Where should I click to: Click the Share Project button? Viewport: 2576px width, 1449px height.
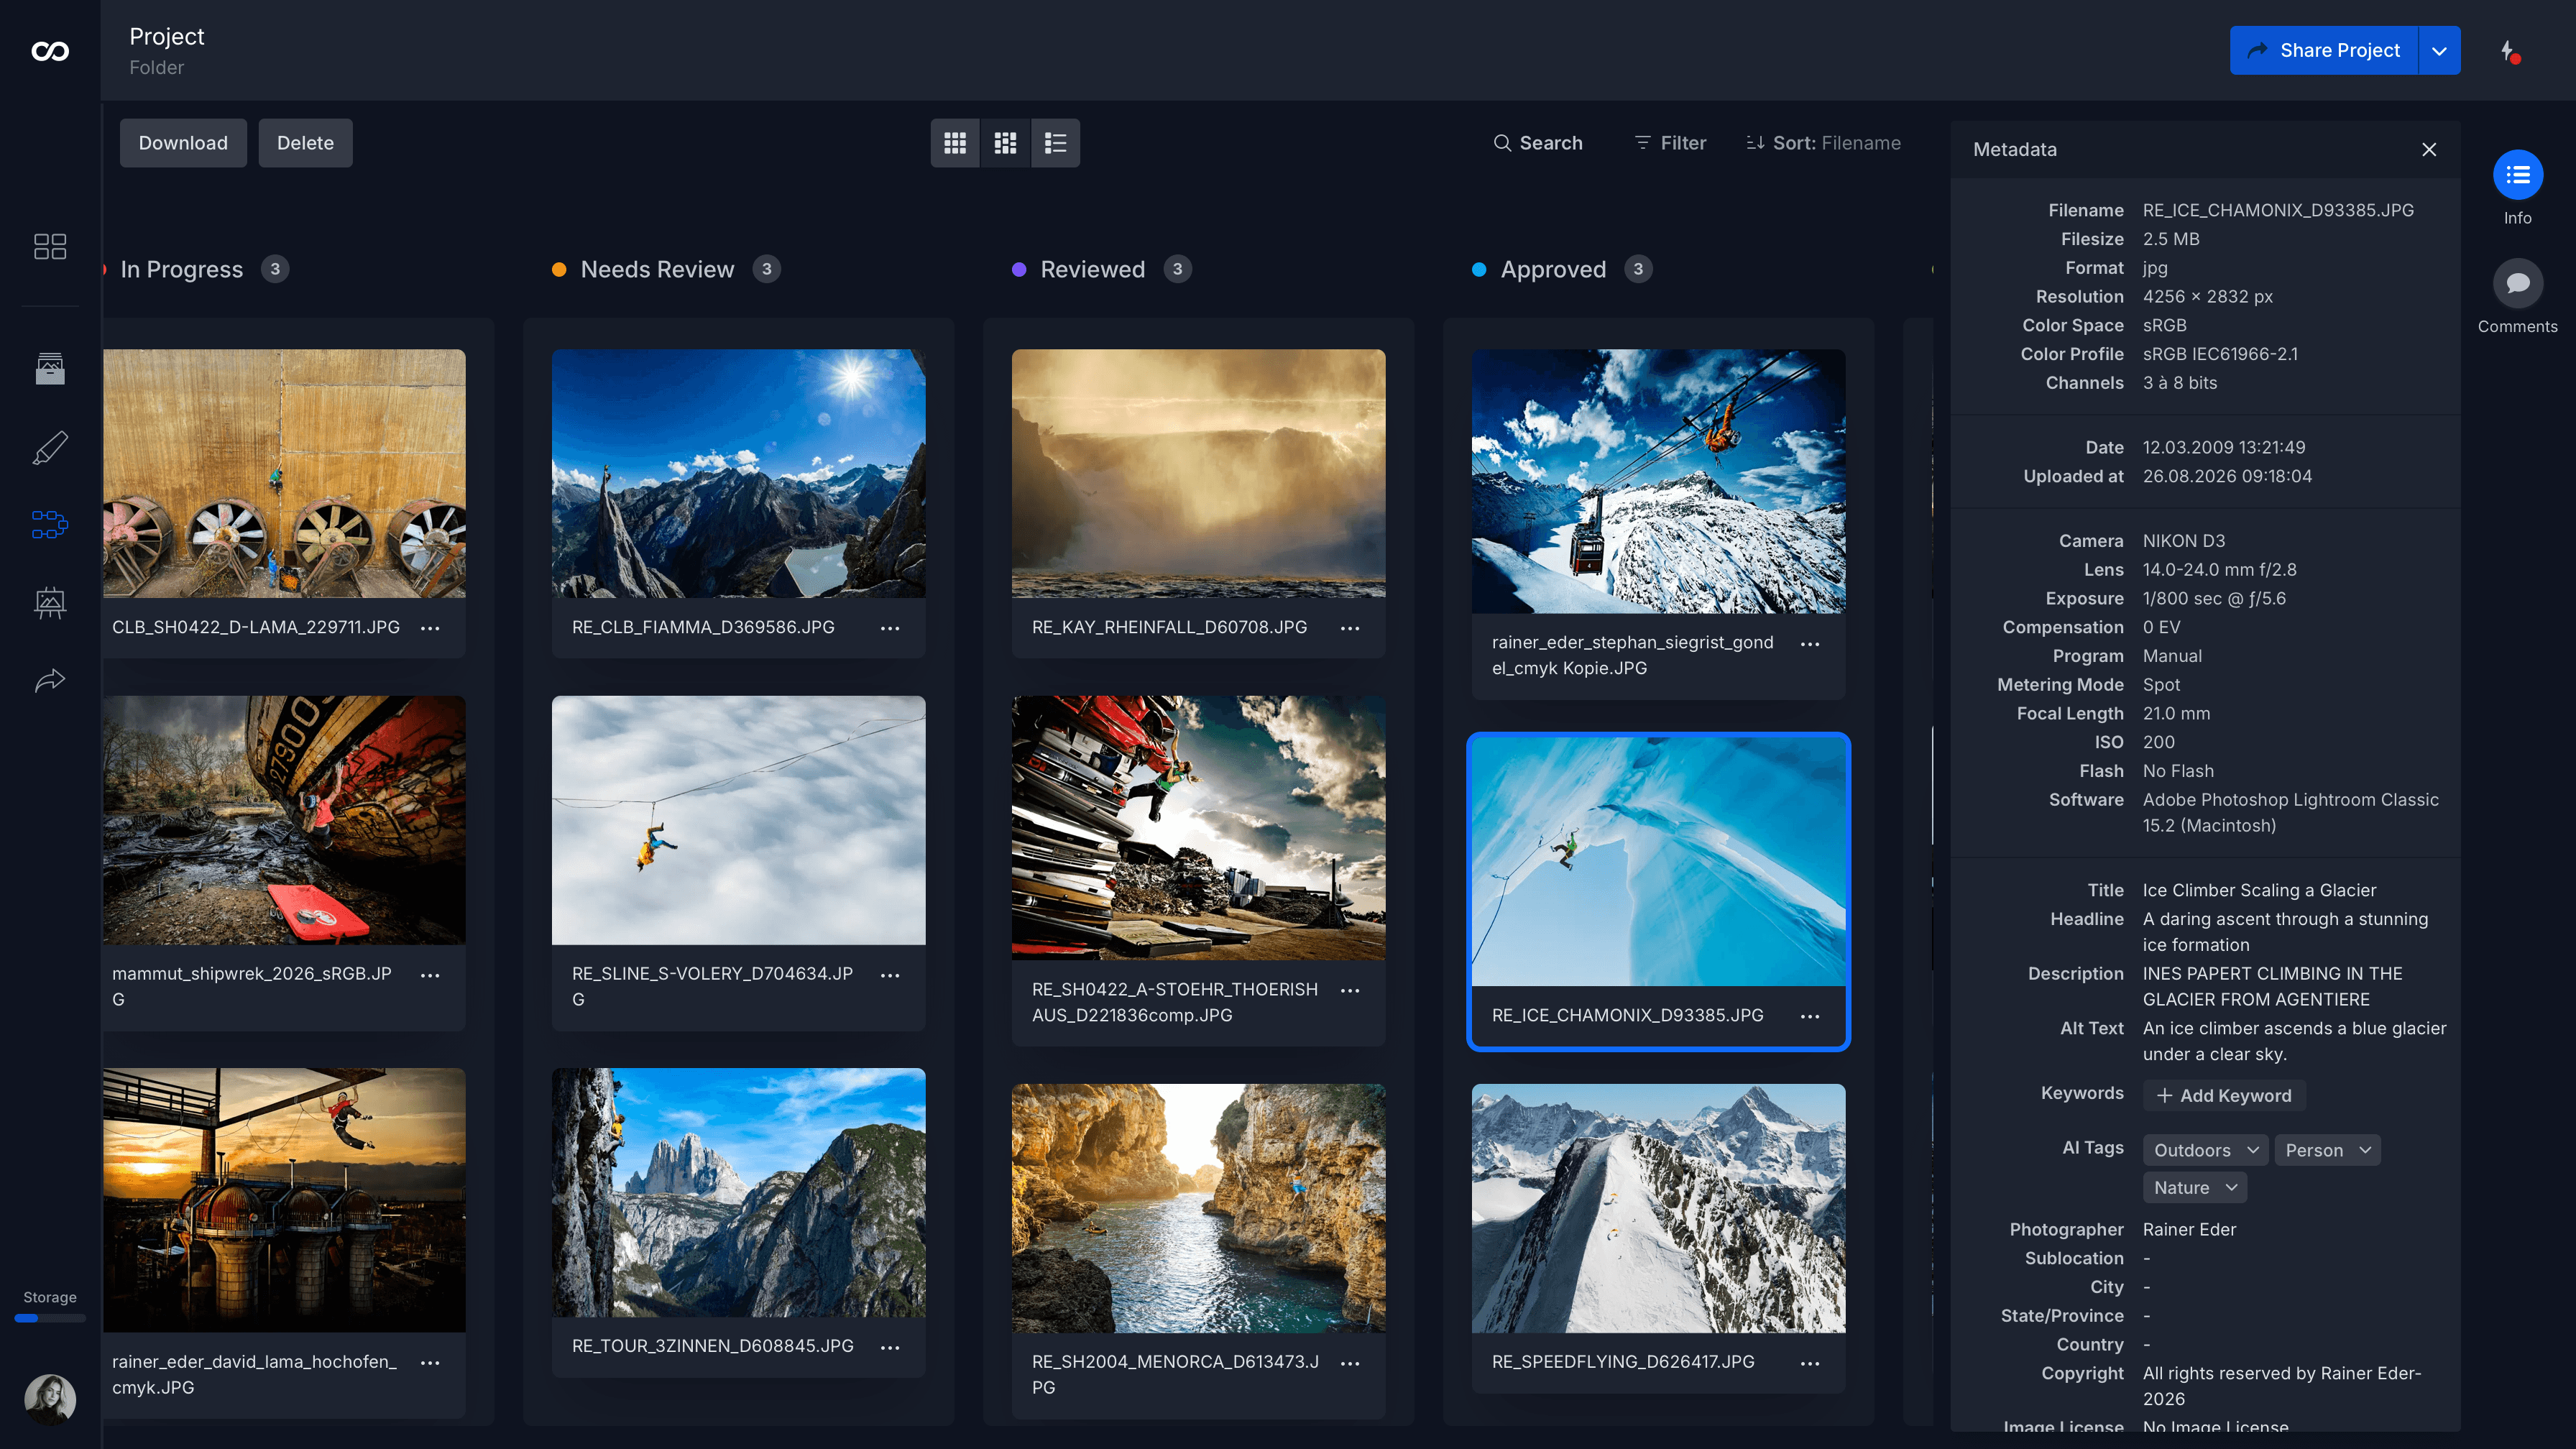[2323, 51]
